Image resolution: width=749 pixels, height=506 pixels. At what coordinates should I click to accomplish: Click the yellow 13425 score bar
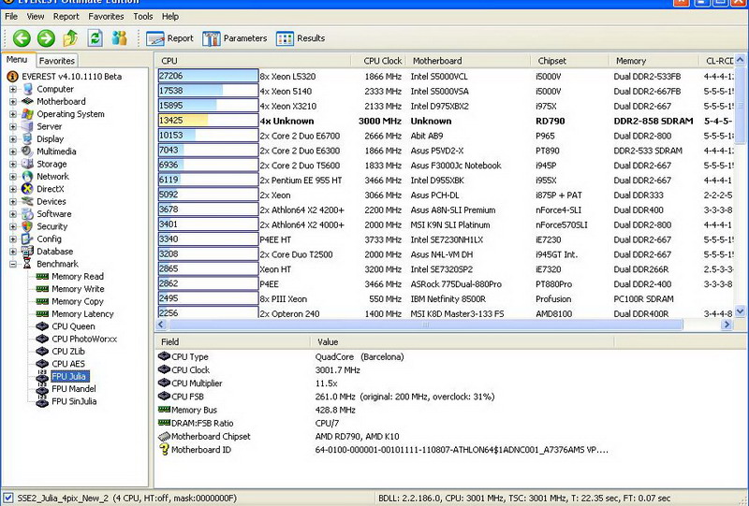click(208, 121)
